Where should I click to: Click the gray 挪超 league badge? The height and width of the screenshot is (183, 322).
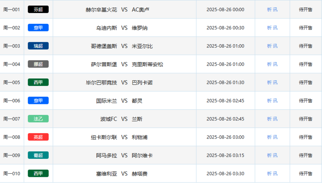[38, 64]
